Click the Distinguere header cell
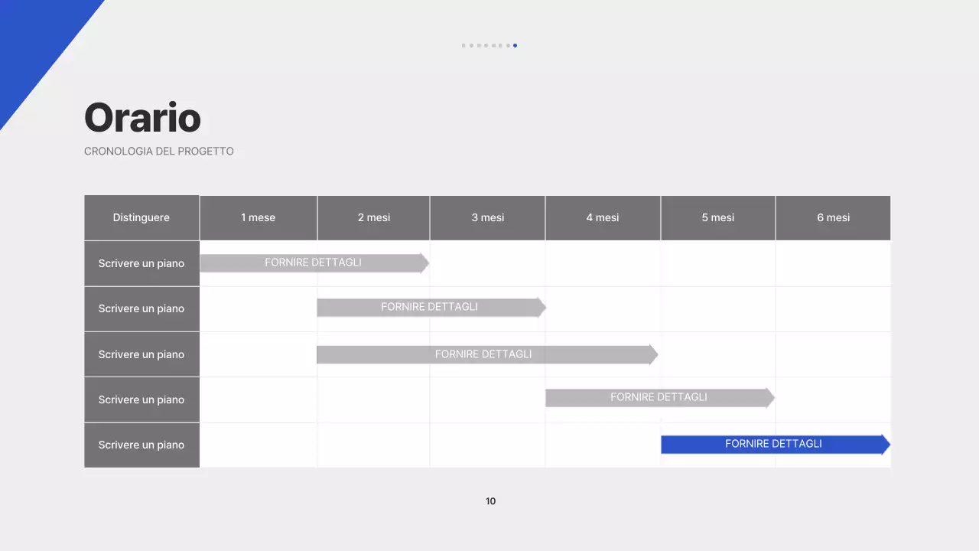Viewport: 979px width, 551px height. (141, 218)
